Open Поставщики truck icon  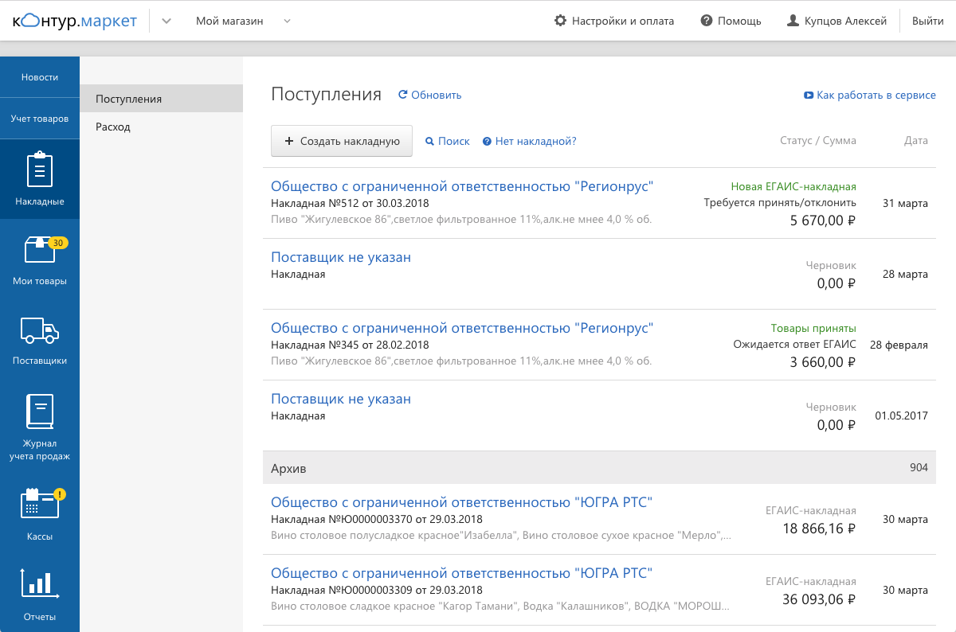point(40,330)
